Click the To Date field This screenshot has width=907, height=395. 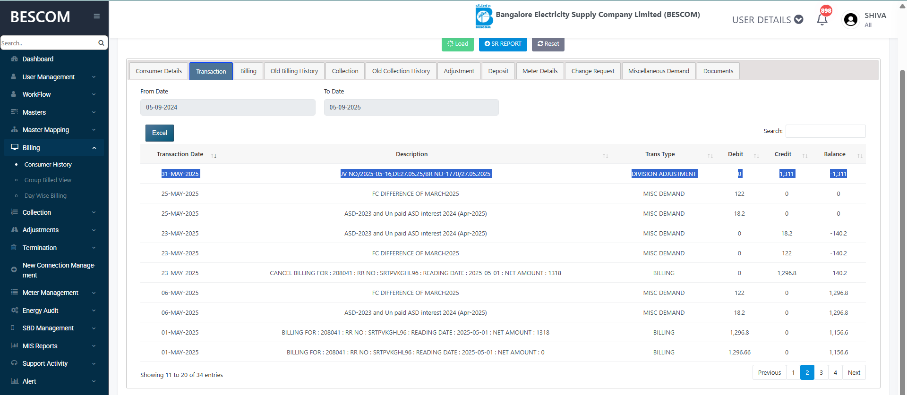point(411,108)
